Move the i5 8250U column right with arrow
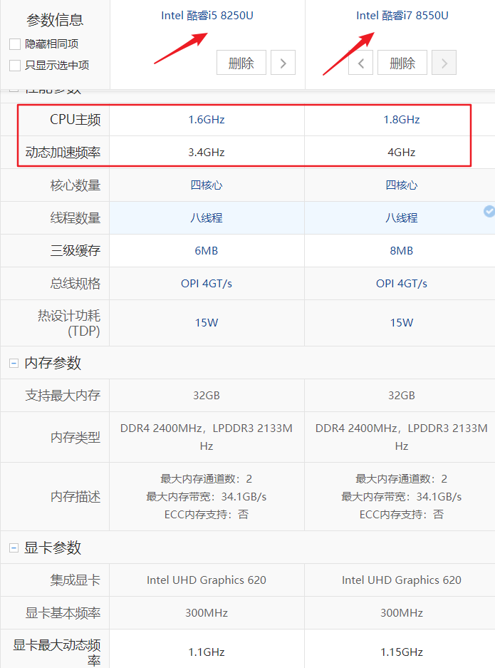The width and height of the screenshot is (495, 668). click(x=283, y=63)
